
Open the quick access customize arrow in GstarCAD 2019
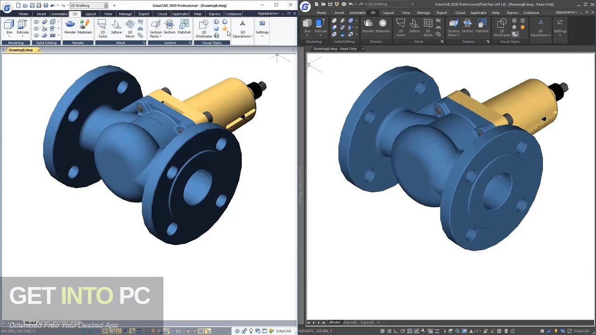[114, 6]
